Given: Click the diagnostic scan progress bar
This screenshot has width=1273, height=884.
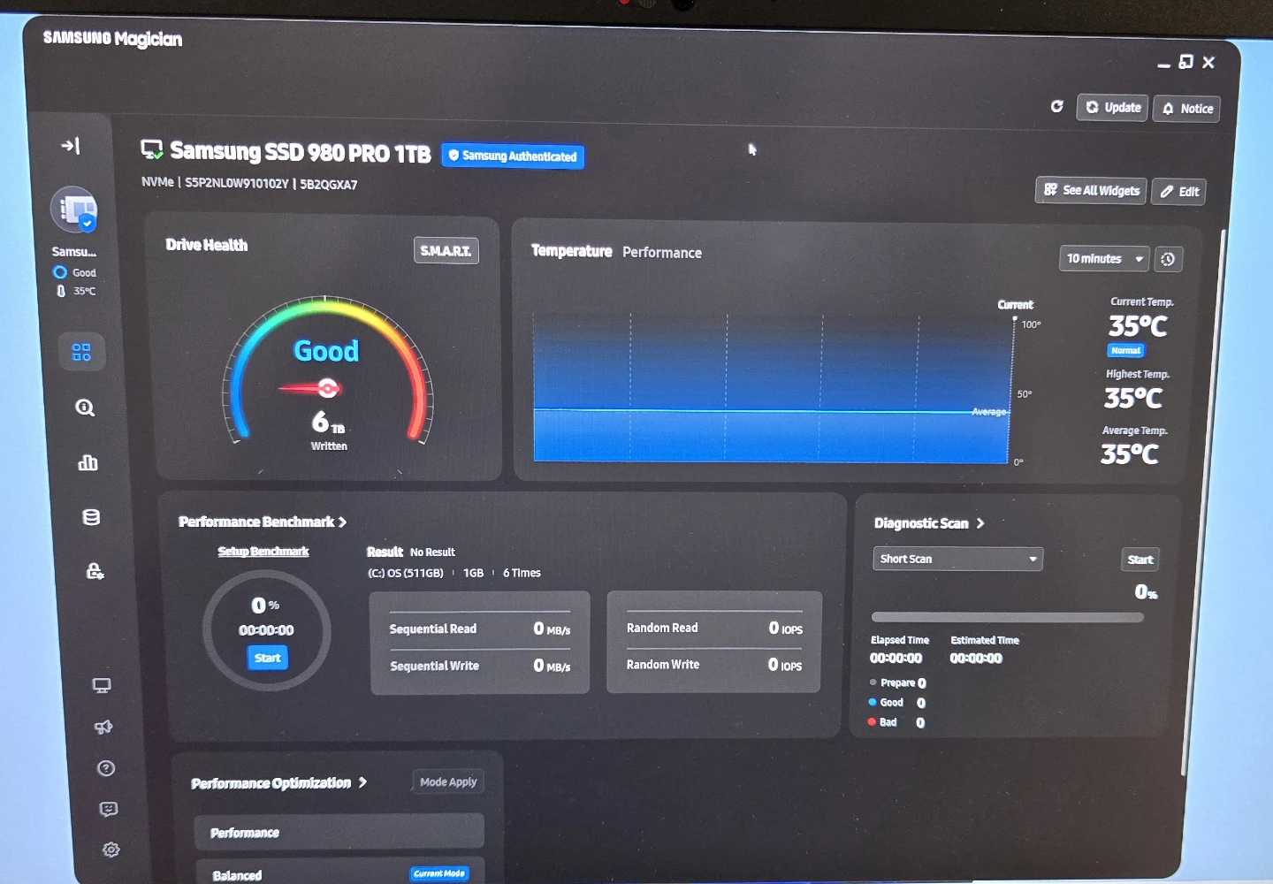Looking at the screenshot, I should tap(1007, 617).
